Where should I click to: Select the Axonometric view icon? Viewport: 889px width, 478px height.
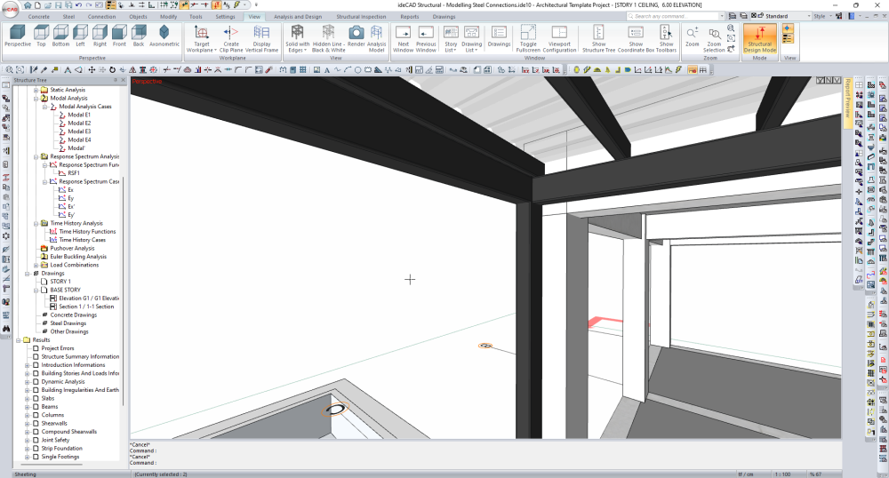(x=164, y=35)
